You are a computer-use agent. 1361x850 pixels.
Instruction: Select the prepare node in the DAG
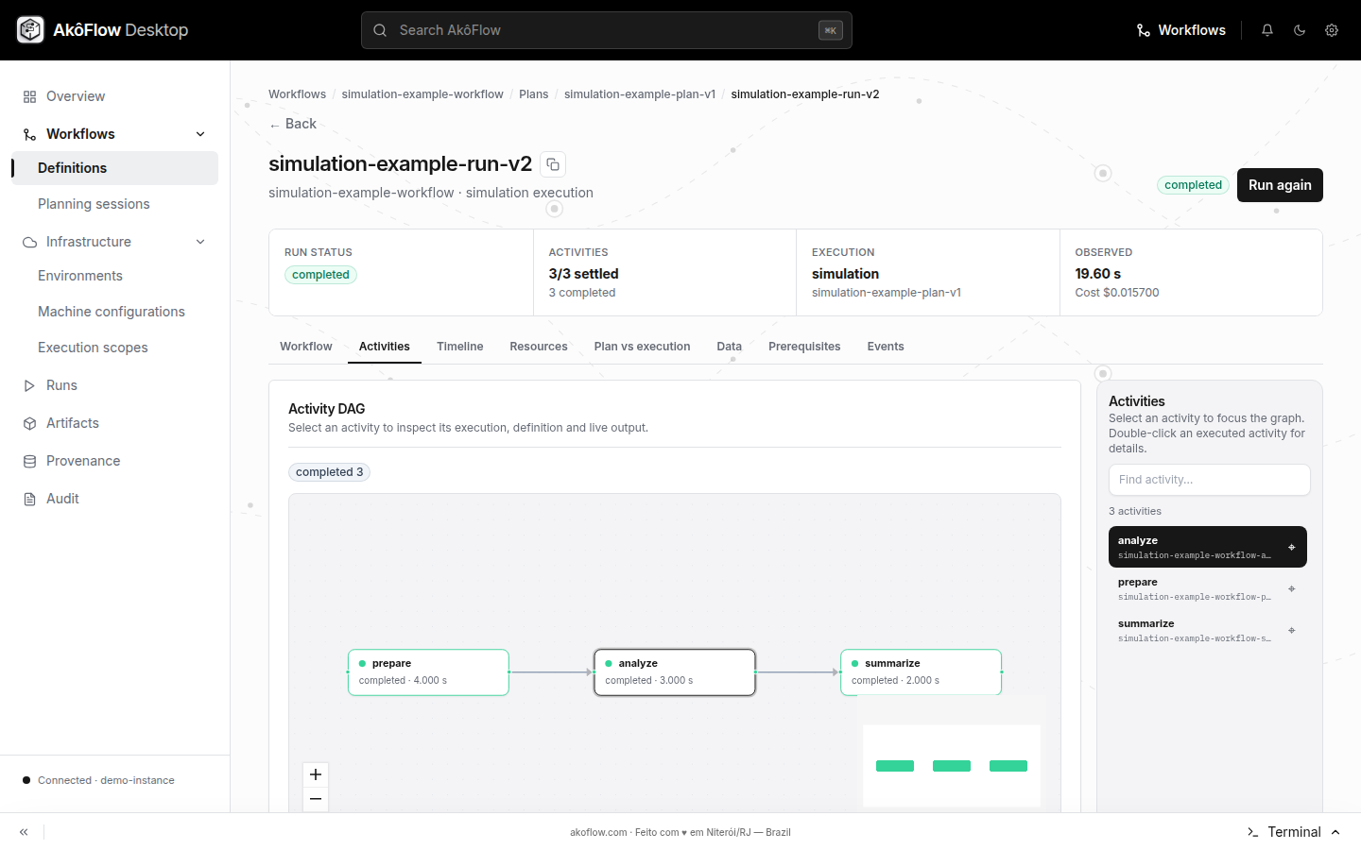(x=429, y=672)
